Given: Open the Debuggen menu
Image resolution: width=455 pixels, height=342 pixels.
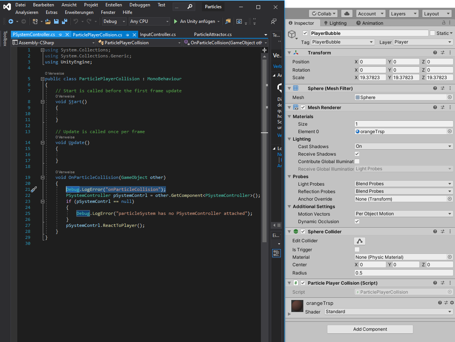Looking at the screenshot, I should (x=140, y=5).
